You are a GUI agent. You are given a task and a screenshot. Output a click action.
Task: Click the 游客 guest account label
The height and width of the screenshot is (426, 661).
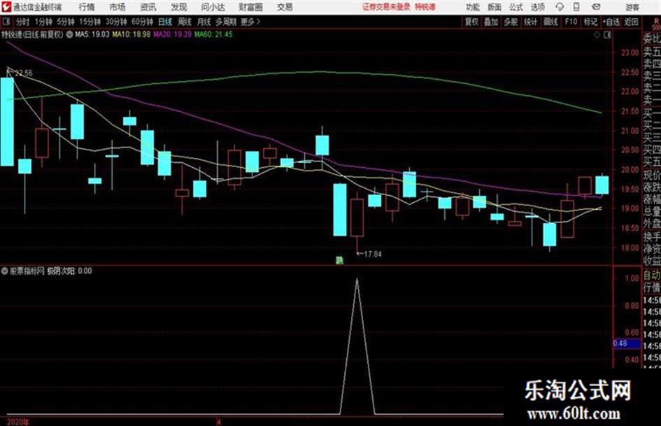click(x=632, y=7)
